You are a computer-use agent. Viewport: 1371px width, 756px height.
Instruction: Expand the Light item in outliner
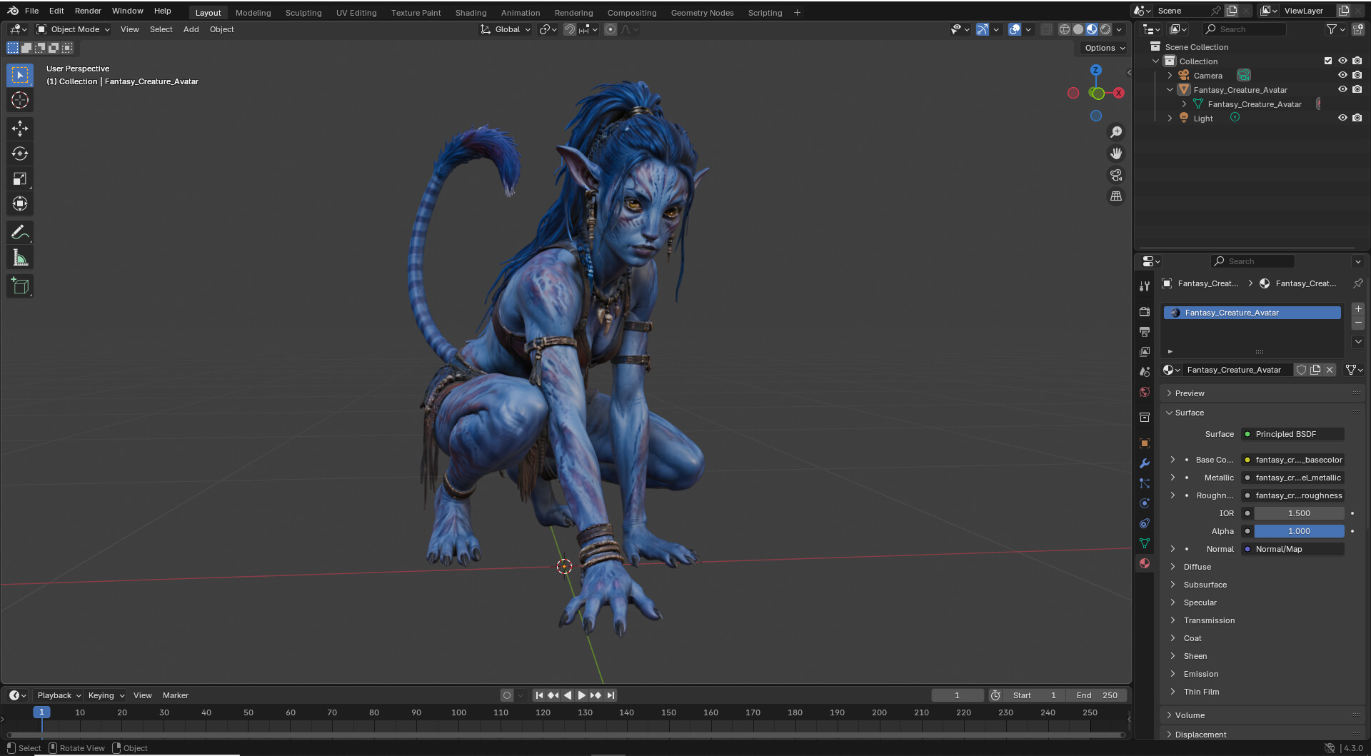click(x=1170, y=118)
